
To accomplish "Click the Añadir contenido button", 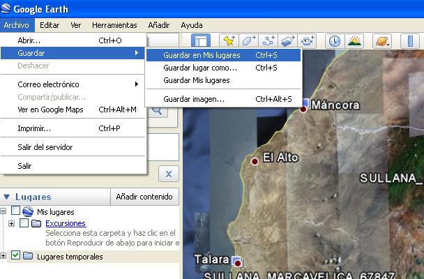I will tap(144, 197).
